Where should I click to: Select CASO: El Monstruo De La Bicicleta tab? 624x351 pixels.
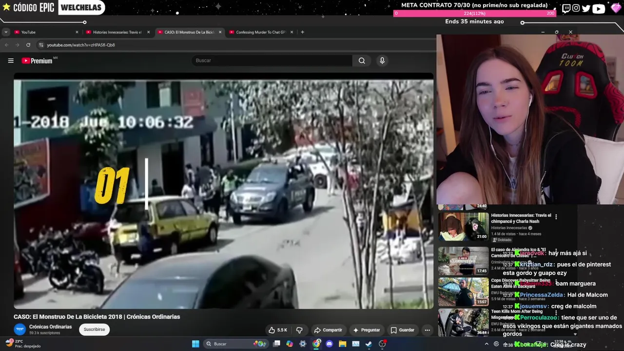[x=189, y=32]
